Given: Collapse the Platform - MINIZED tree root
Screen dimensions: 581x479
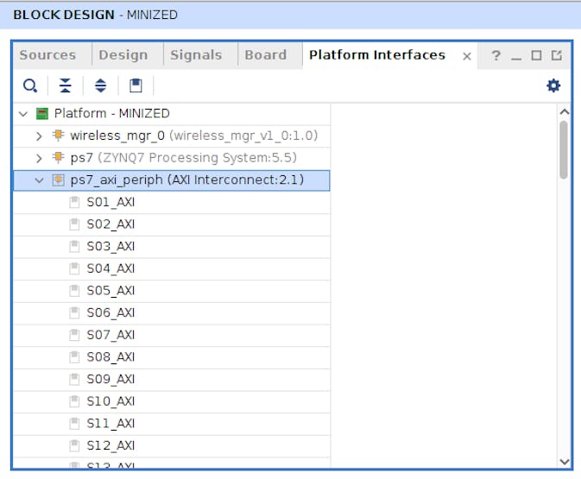Looking at the screenshot, I should 23,114.
